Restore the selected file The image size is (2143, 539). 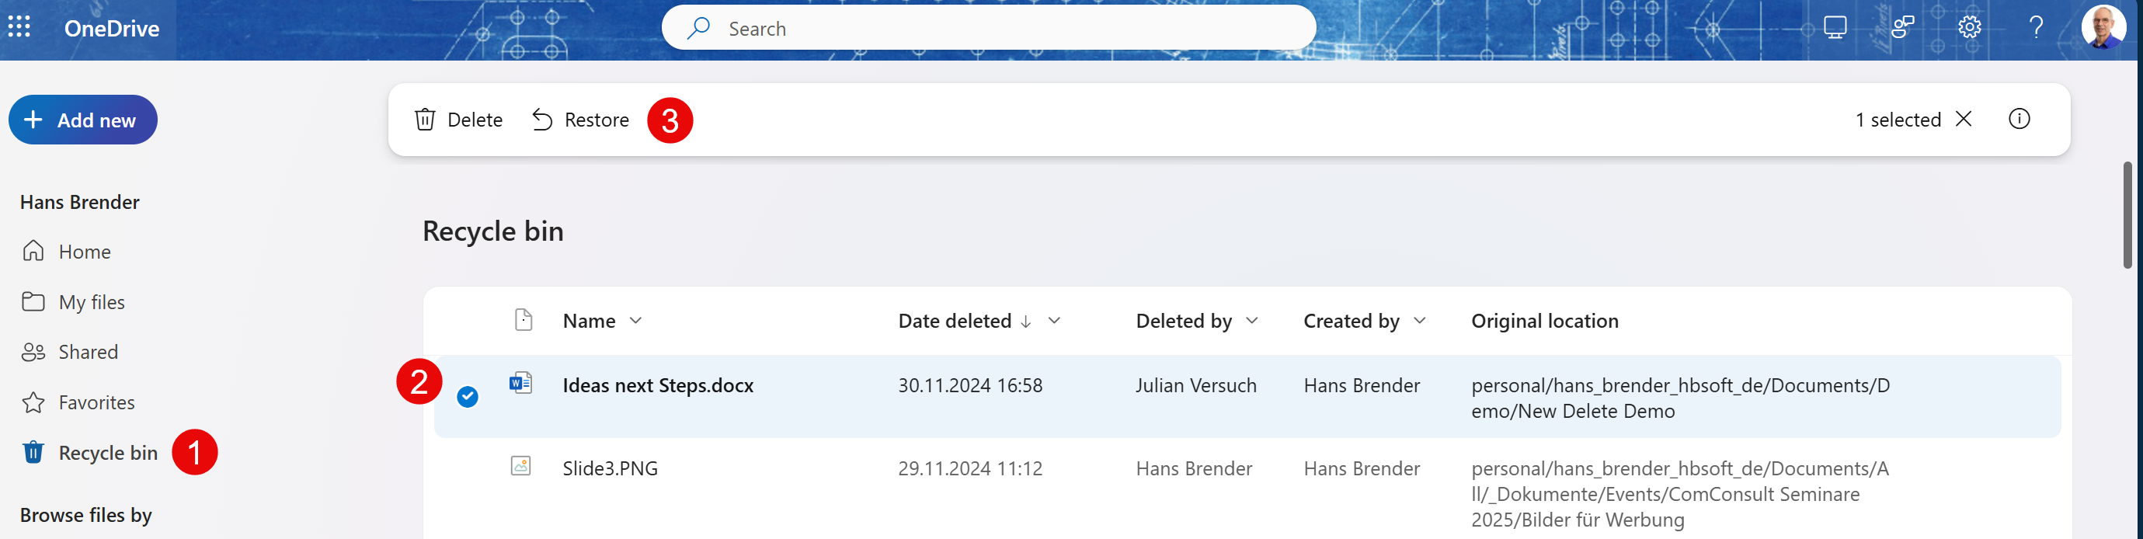[581, 120]
